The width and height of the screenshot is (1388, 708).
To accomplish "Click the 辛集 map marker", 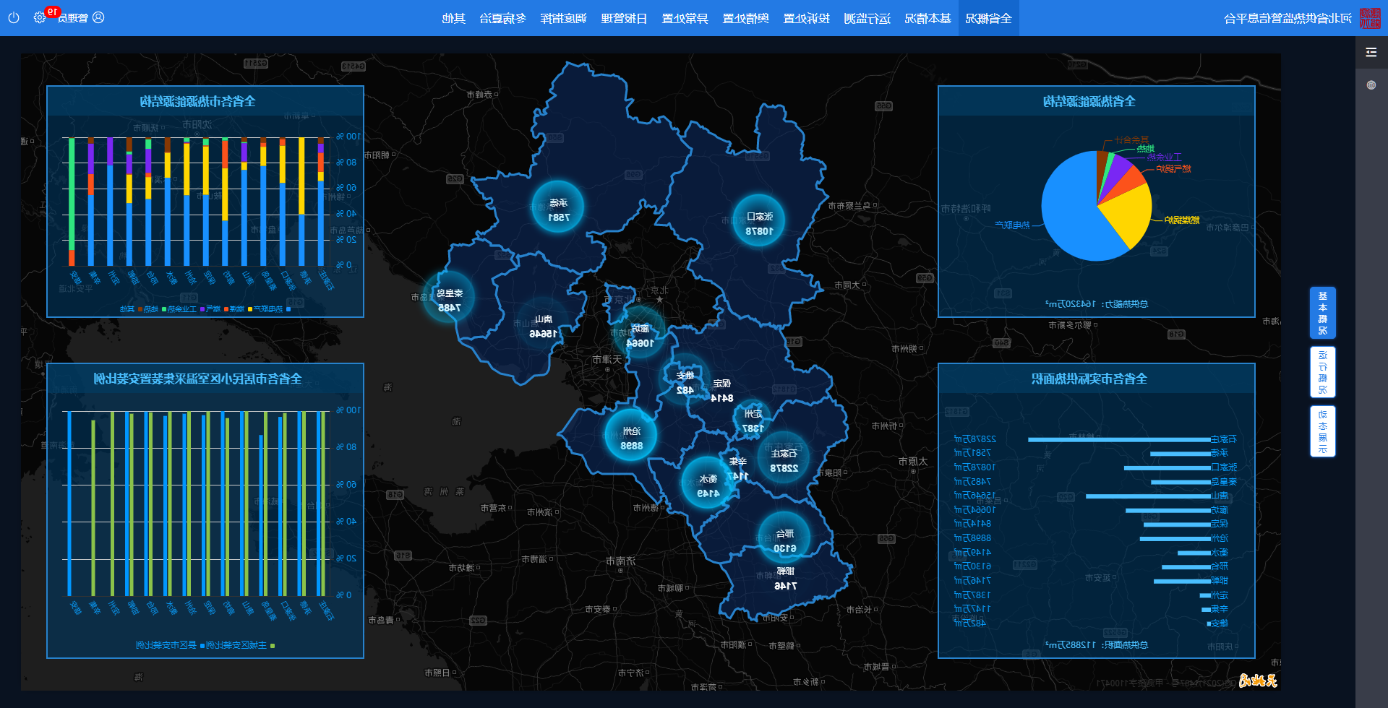I will click(x=737, y=469).
